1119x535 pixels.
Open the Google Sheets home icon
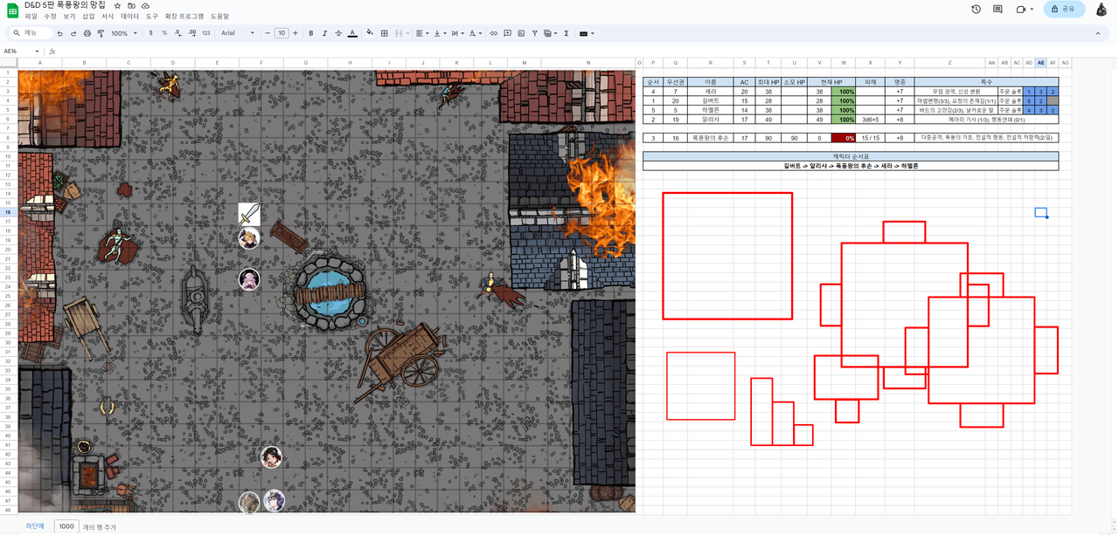coord(13,10)
